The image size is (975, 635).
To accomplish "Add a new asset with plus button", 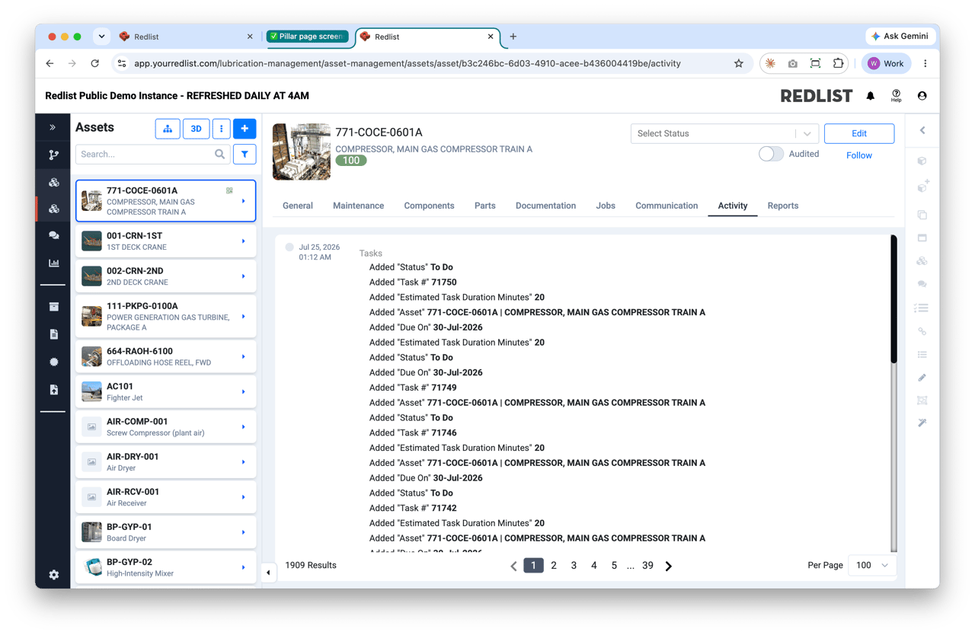I will [x=245, y=129].
